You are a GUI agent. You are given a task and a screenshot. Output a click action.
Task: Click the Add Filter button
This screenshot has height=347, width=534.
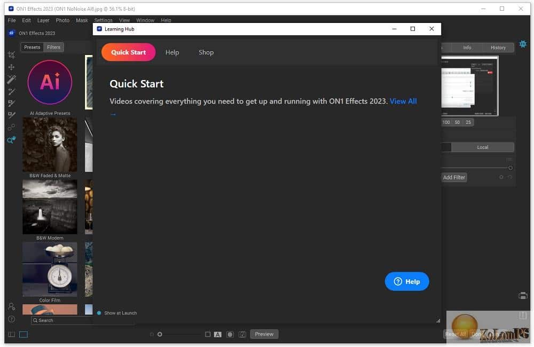click(x=453, y=177)
